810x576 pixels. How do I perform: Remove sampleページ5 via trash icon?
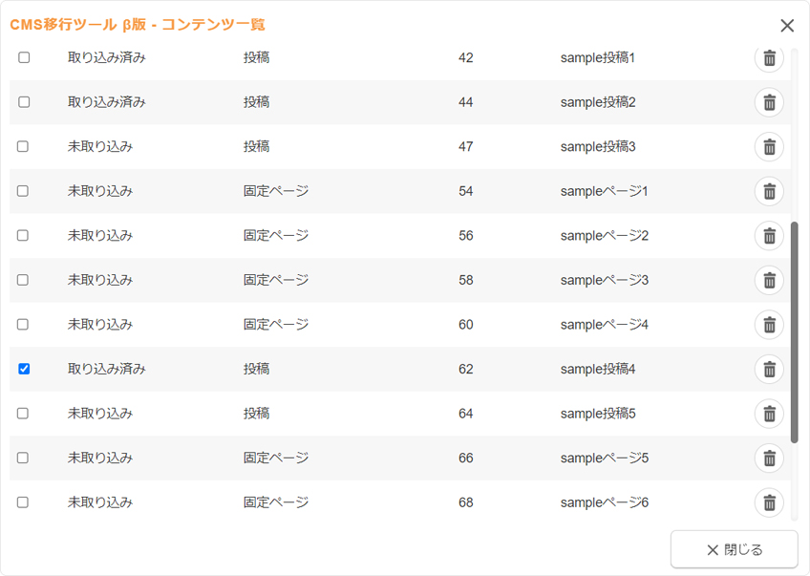[x=769, y=458]
